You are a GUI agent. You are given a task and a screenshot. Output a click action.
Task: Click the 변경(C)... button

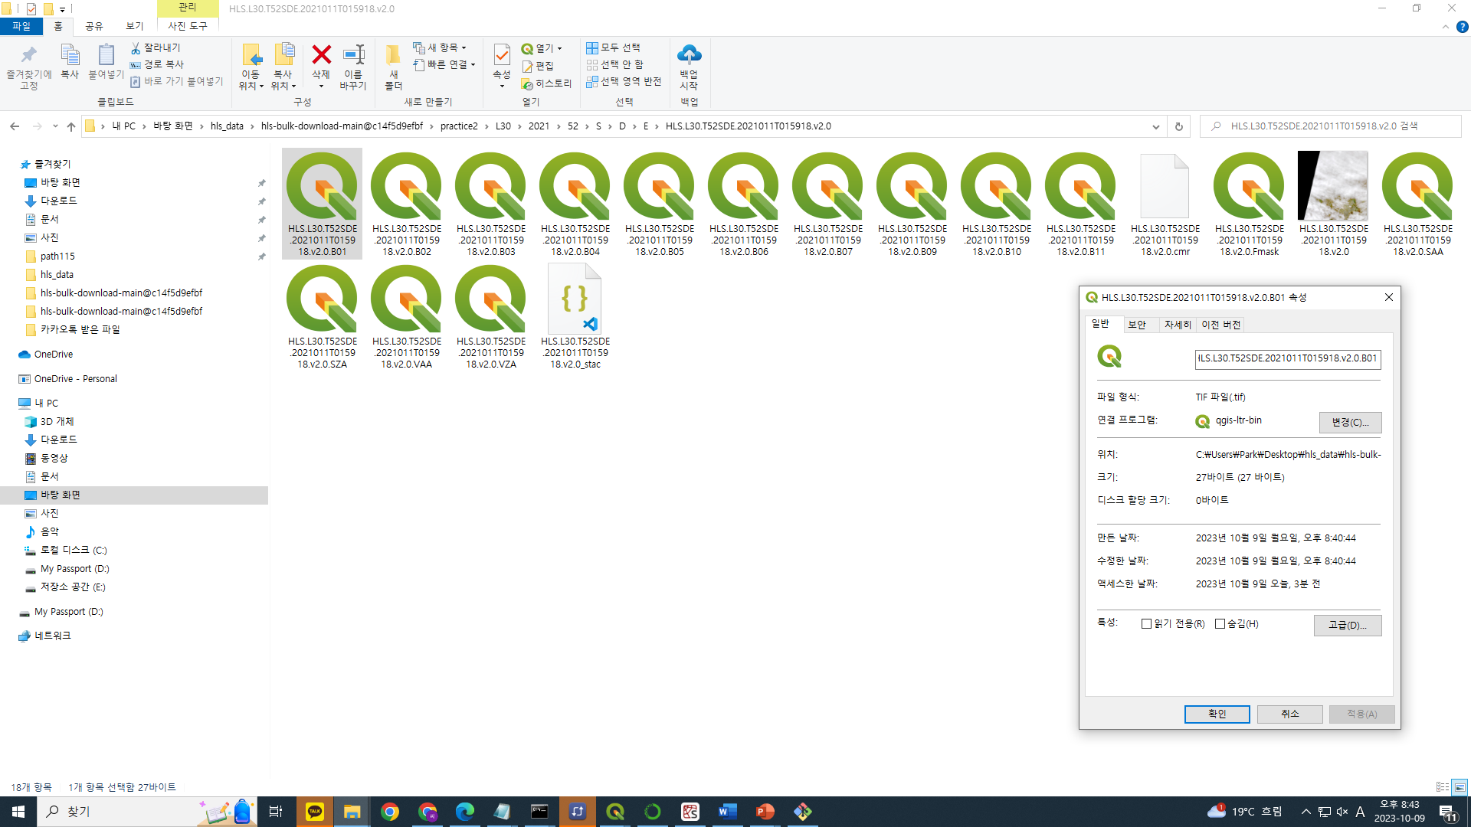pyautogui.click(x=1349, y=423)
